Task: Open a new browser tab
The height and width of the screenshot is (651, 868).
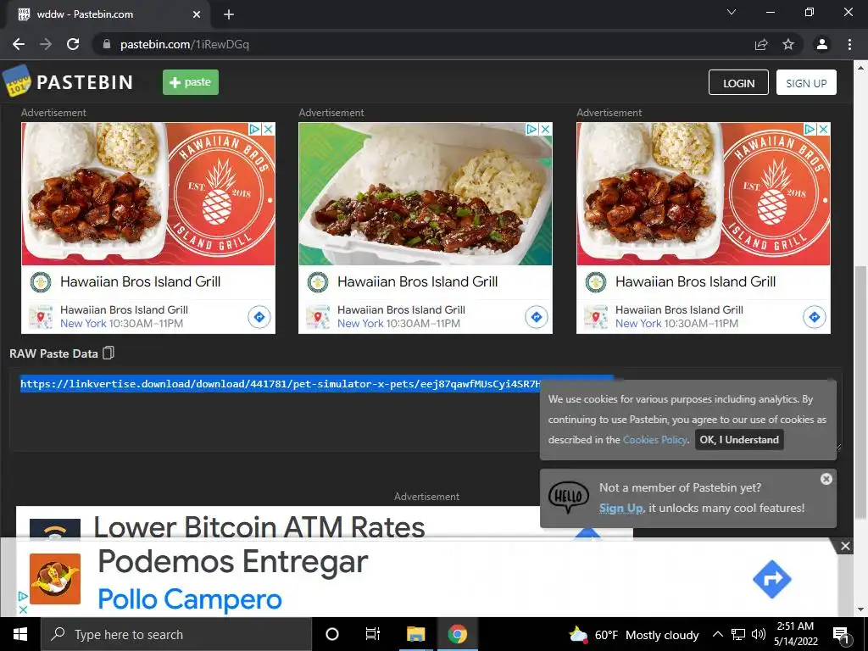Action: (x=229, y=14)
